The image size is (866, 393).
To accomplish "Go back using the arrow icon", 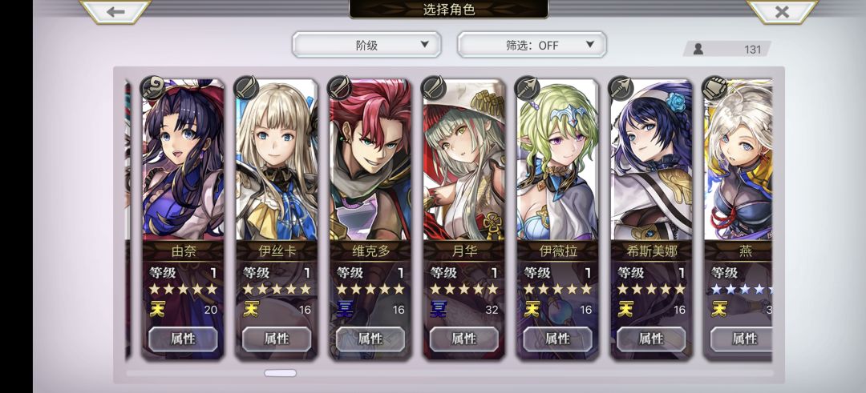I will 115,11.
